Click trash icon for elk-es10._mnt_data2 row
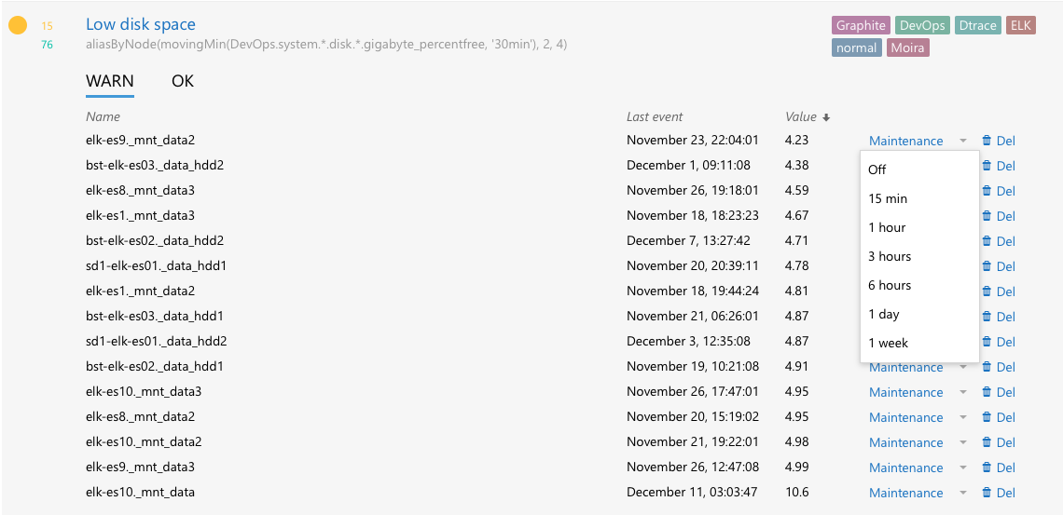This screenshot has width=1063, height=515. 987,443
